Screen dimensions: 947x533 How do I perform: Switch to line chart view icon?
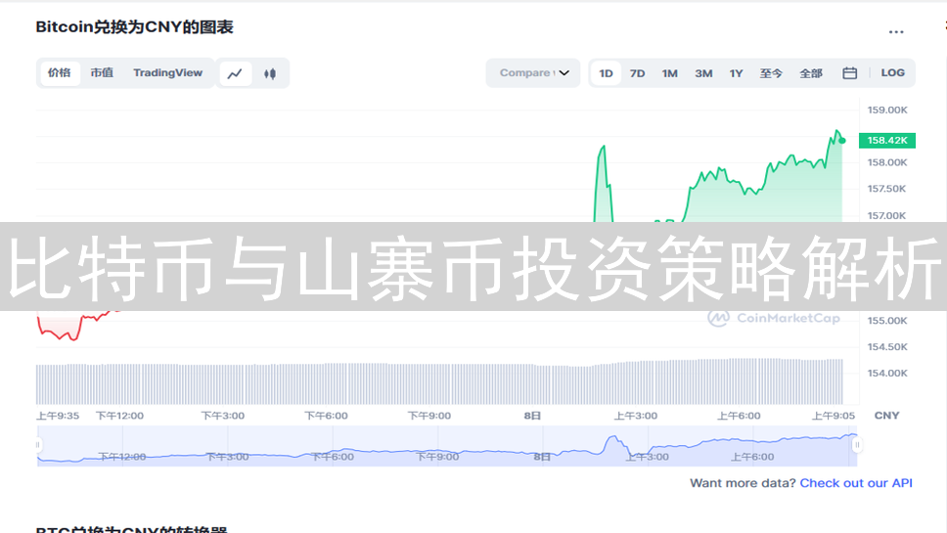point(235,73)
